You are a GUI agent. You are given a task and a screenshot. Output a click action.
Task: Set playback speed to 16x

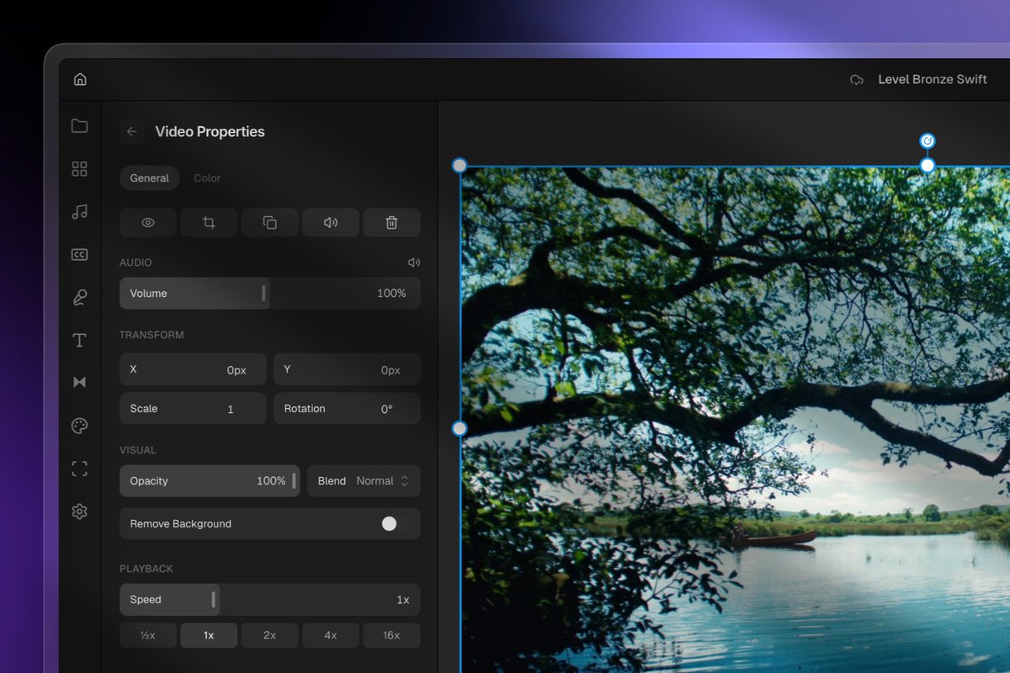[391, 635]
